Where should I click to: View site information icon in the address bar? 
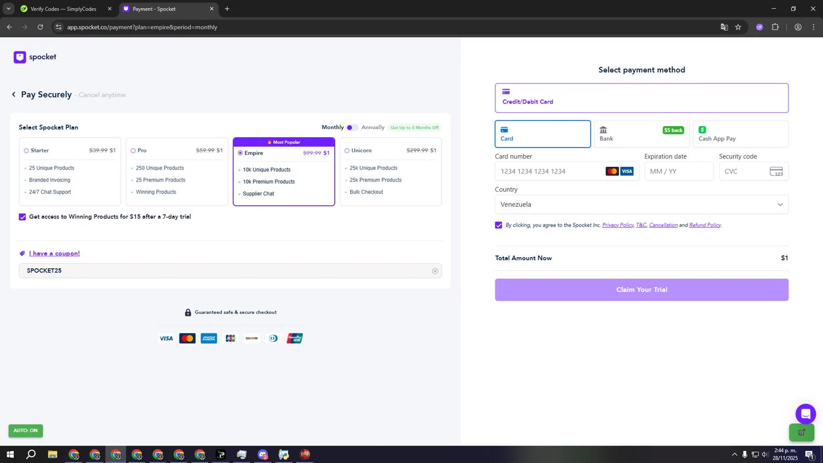(59, 27)
